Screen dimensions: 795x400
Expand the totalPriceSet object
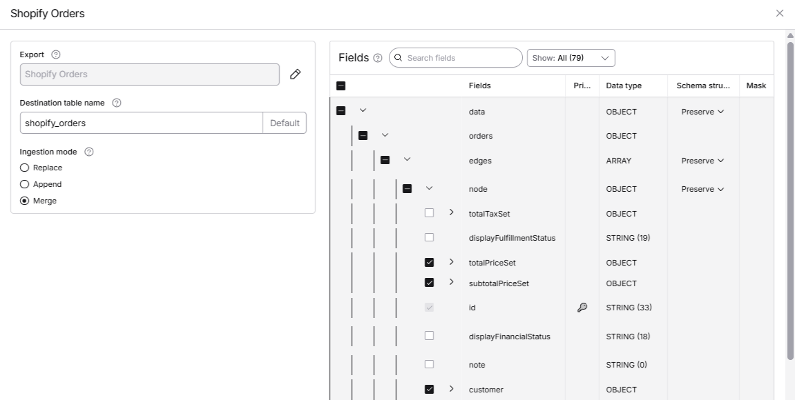tap(451, 262)
